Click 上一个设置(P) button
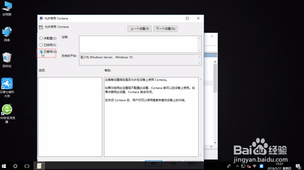304x170 pixels. click(x=140, y=29)
